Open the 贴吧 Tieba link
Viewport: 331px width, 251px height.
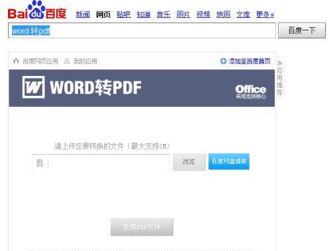pyautogui.click(x=123, y=15)
